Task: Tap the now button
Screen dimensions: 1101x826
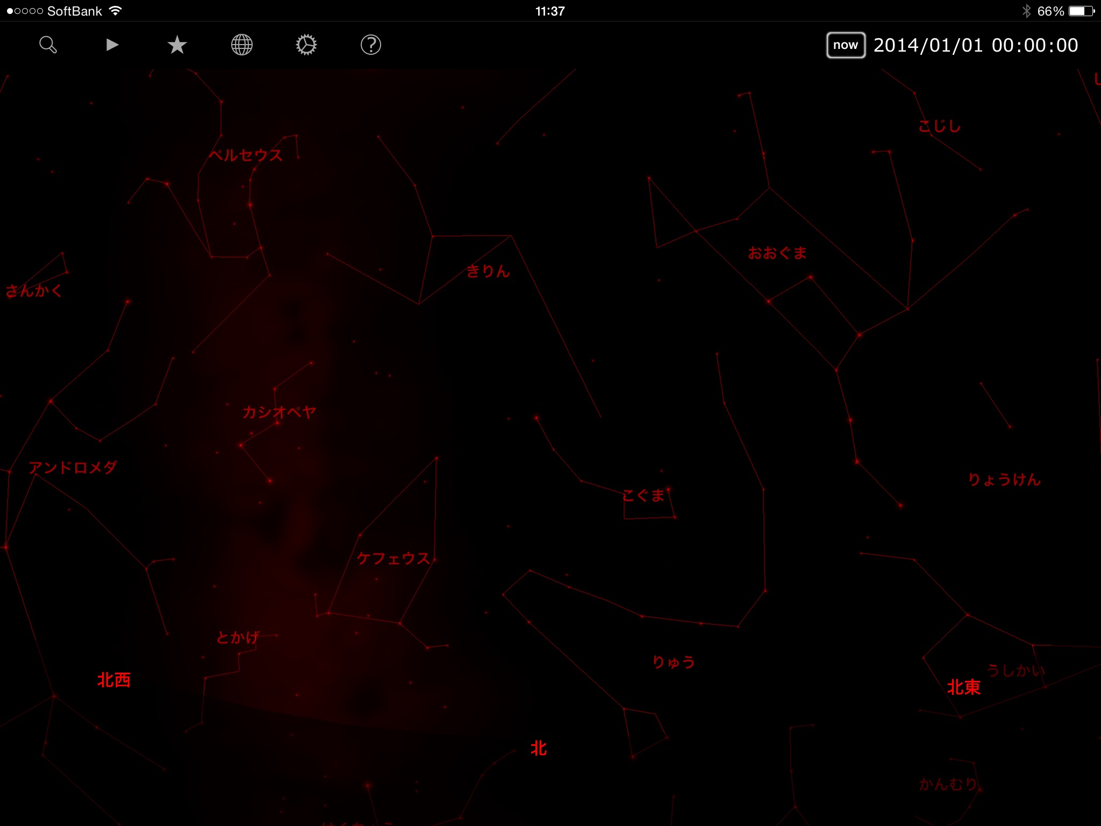Action: (846, 45)
